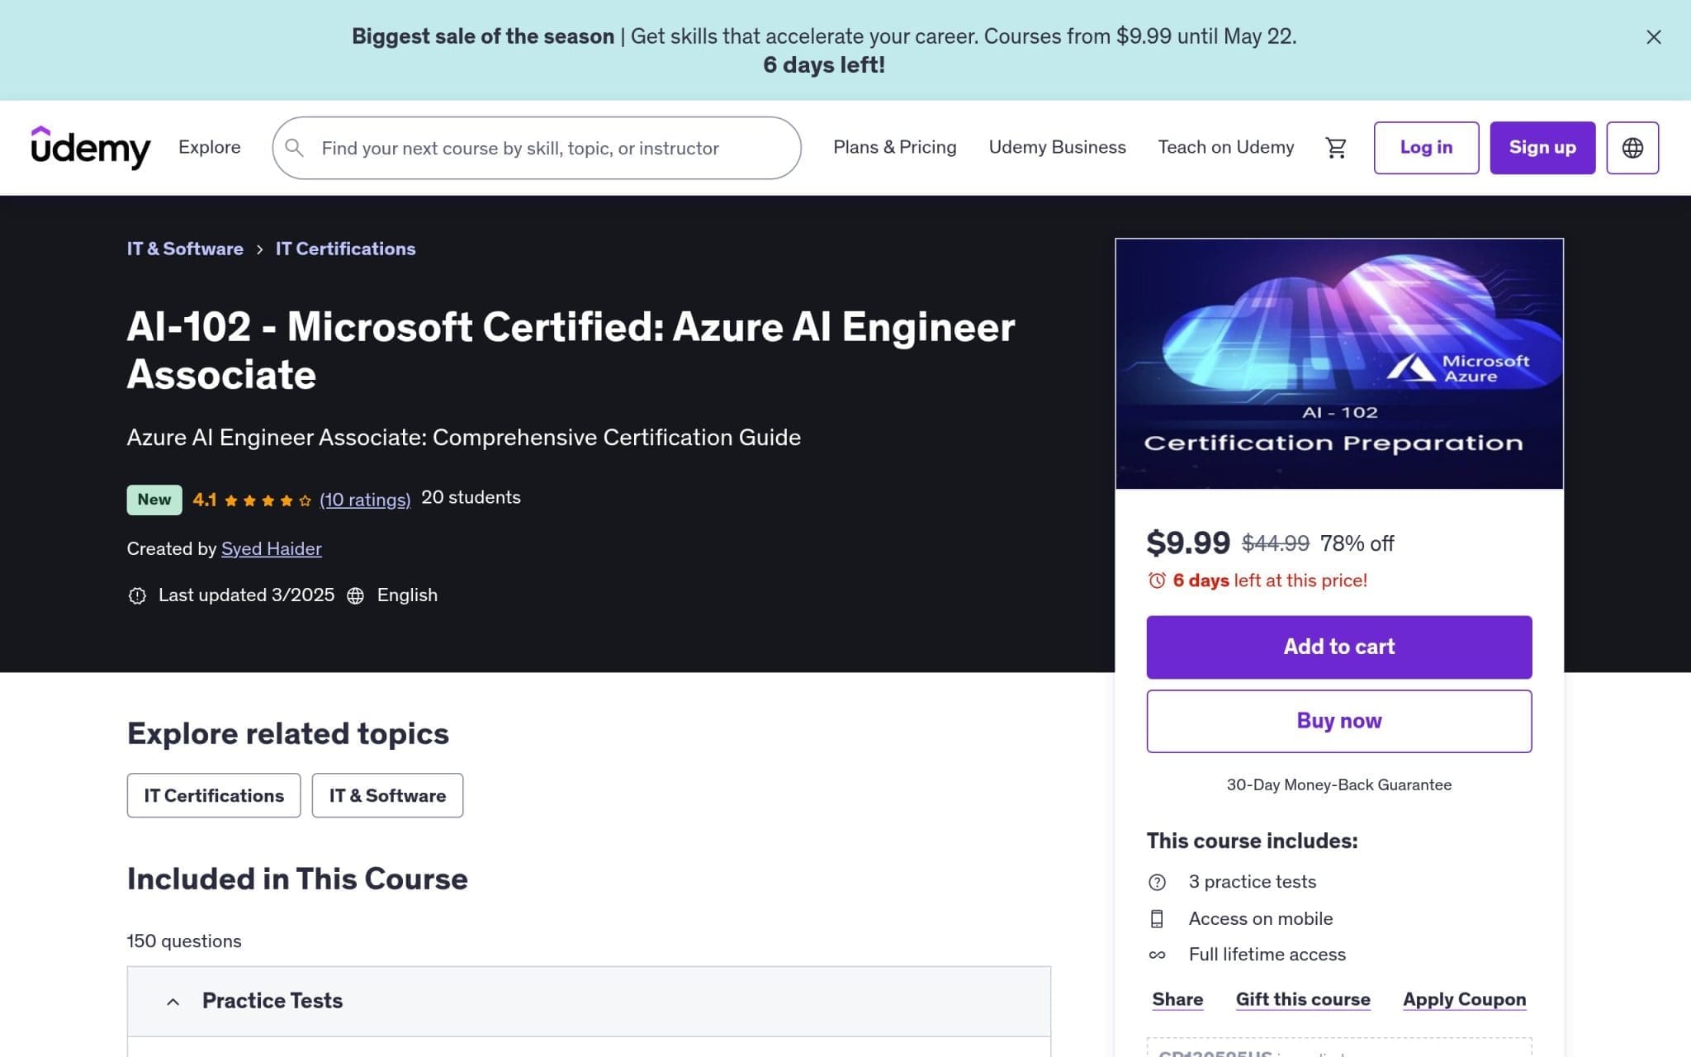The image size is (1691, 1057).
Task: Click the 4.1 rating number
Action: 204,500
